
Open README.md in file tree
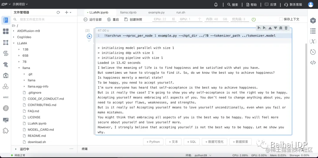[x=37, y=136]
